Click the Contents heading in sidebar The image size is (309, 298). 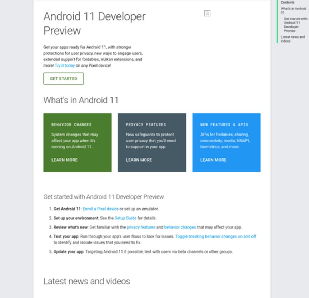click(x=288, y=2)
